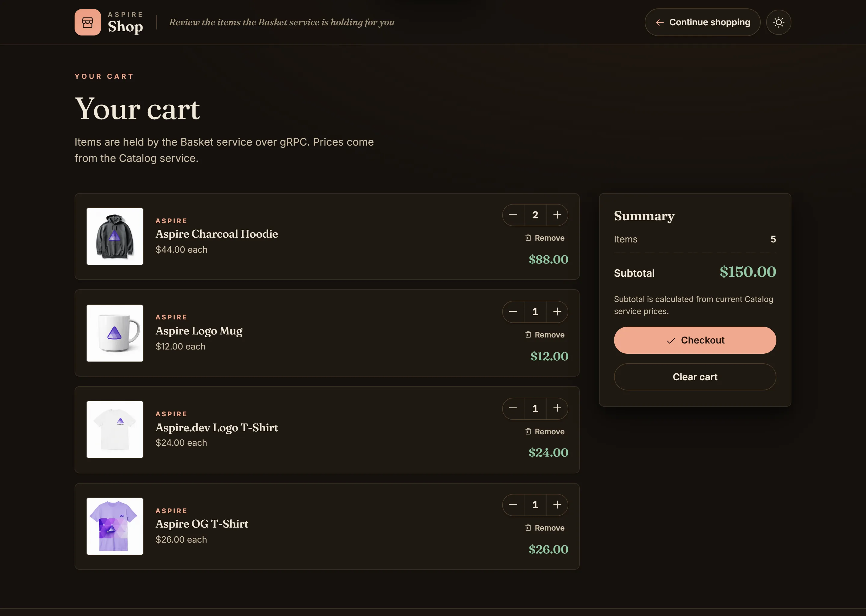Increase quantity of Aspire Logo Mug
The width and height of the screenshot is (866, 616).
[x=557, y=312]
